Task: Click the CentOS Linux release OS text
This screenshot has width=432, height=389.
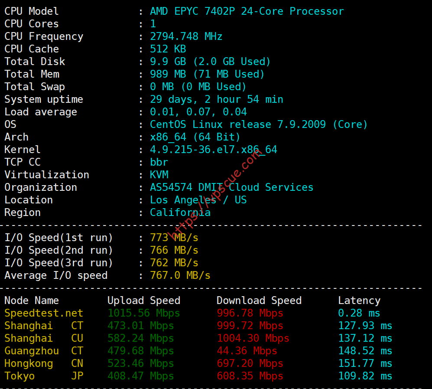Action: 259,124
